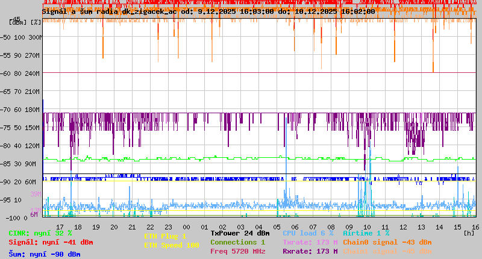Click hour label '12' on time axis
The width and height of the screenshot is (482, 259).
pos(403,227)
